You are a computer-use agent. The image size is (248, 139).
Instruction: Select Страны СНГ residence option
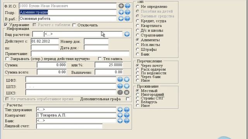[x=138, y=98]
